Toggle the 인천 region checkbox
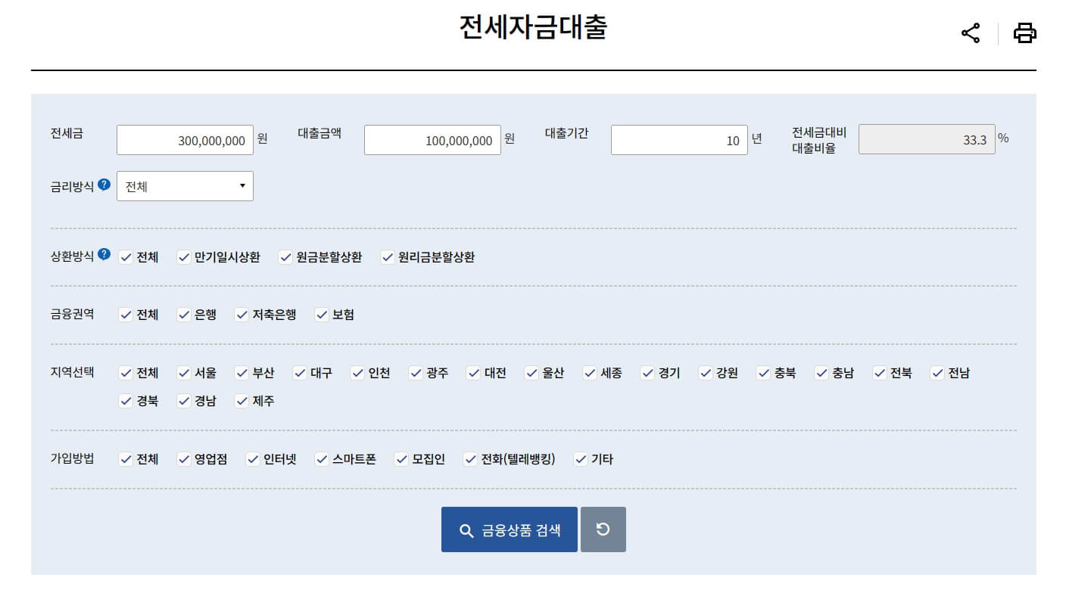 click(x=357, y=373)
